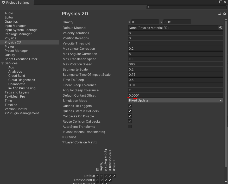Open the Simulation Mode dropdown
Image resolution: width=228 pixels, height=184 pixels.
coord(175,100)
